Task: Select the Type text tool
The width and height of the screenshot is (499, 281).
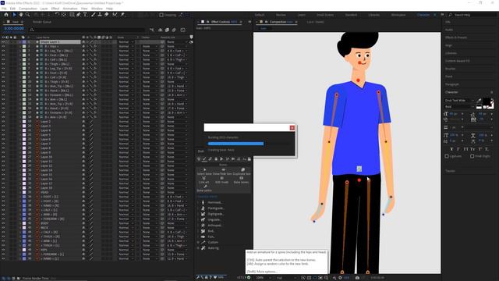Action: 85,15
